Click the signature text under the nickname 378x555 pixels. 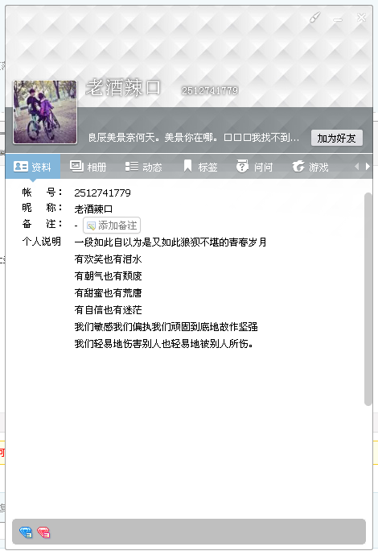pyautogui.click(x=194, y=137)
